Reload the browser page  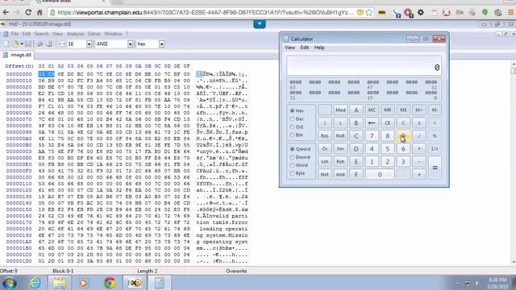[x=28, y=13]
